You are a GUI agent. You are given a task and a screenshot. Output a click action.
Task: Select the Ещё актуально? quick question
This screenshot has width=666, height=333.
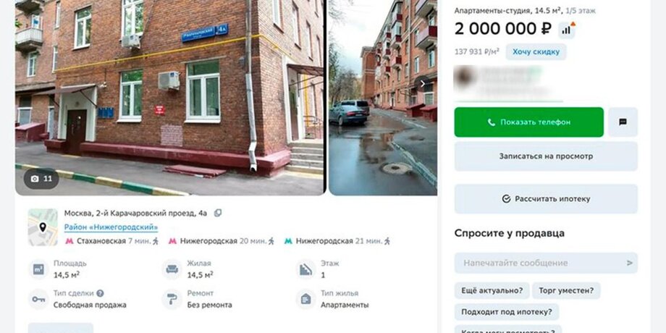tap(492, 290)
